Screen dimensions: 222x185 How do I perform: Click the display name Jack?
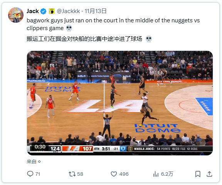[x=33, y=11]
